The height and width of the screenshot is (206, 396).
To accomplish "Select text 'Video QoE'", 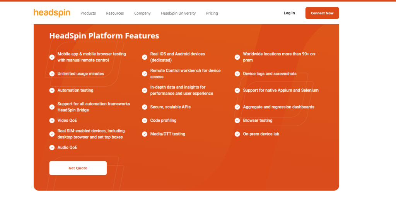I will click(67, 121).
